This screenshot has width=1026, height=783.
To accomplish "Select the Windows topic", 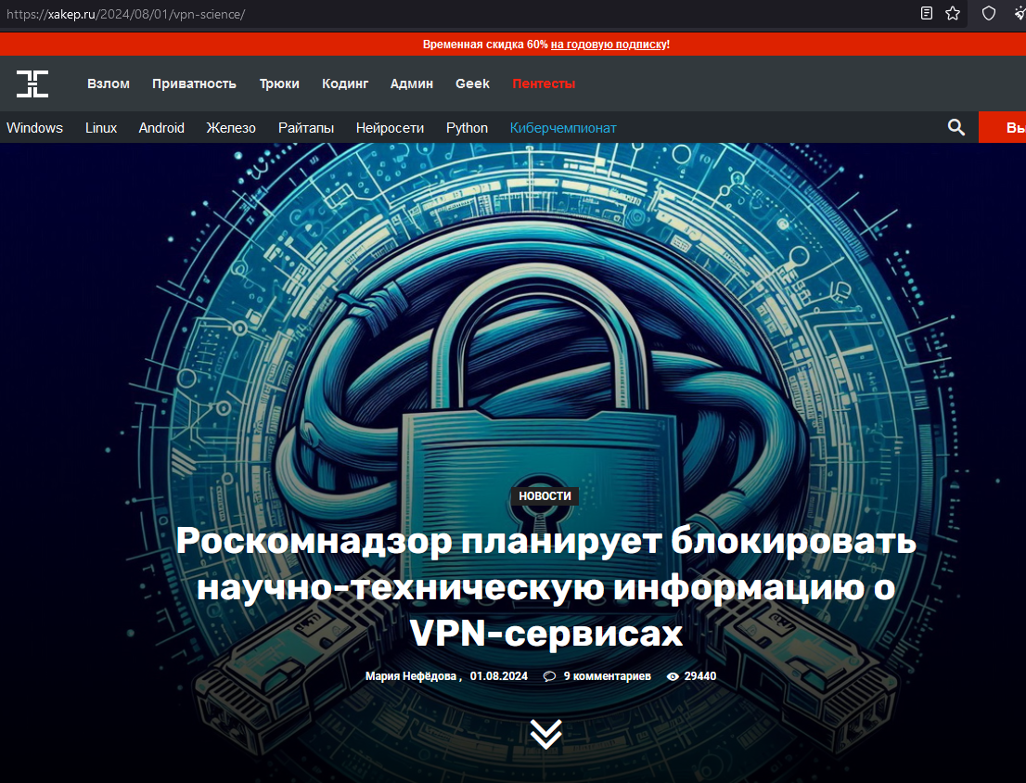I will click(x=34, y=128).
